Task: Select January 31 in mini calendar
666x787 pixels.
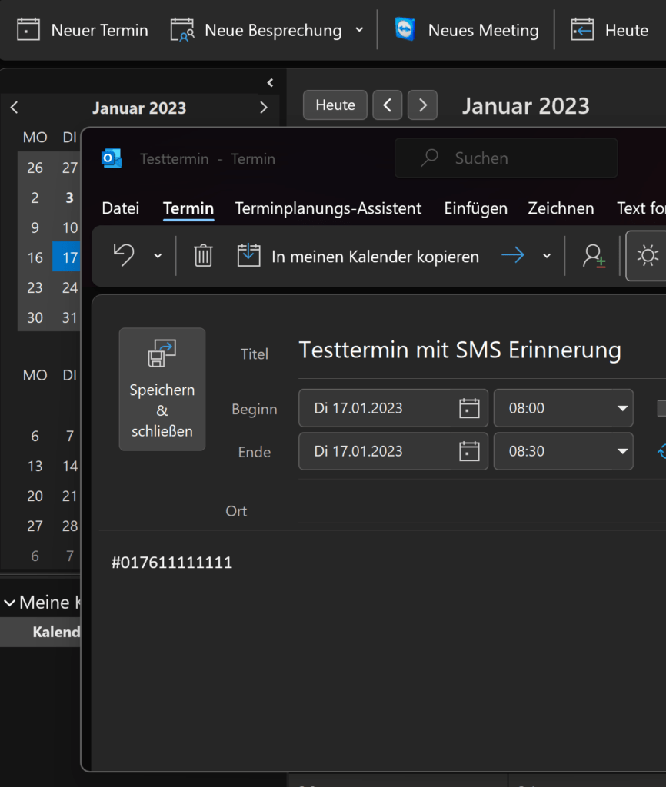Action: point(69,317)
